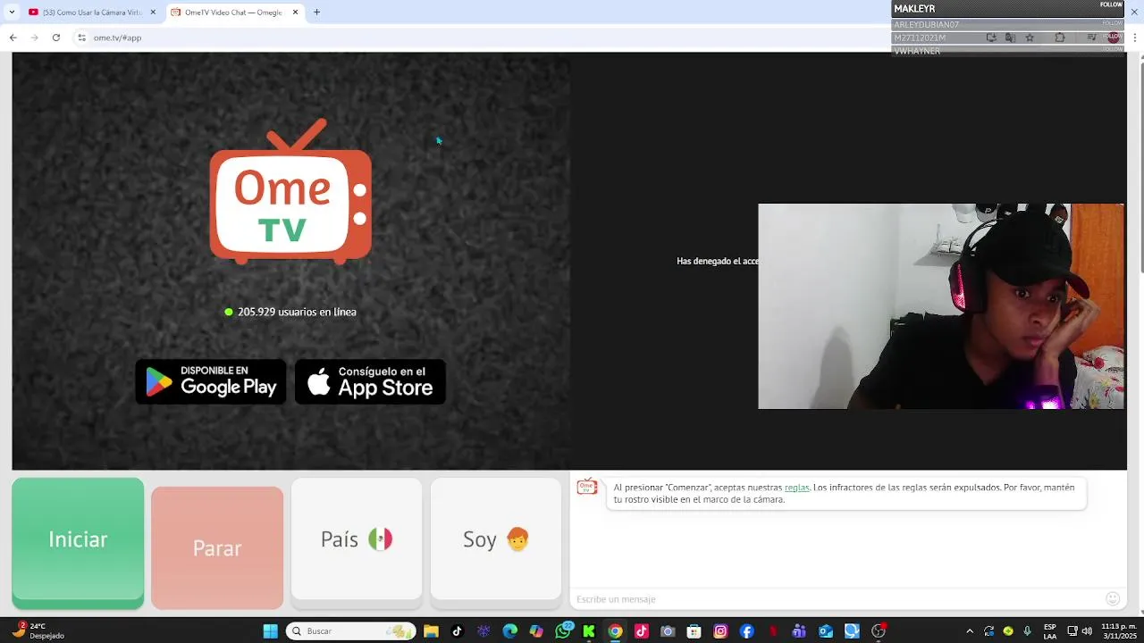The height and width of the screenshot is (643, 1144).
Task: Click the webcam overlay thumbnail
Action: (x=941, y=306)
